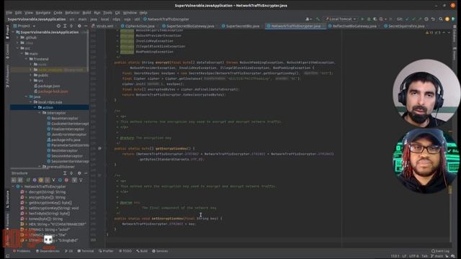This screenshot has width=461, height=259.
Task: Click Collapse All icon in Project panel header
Action: click(x=71, y=26)
